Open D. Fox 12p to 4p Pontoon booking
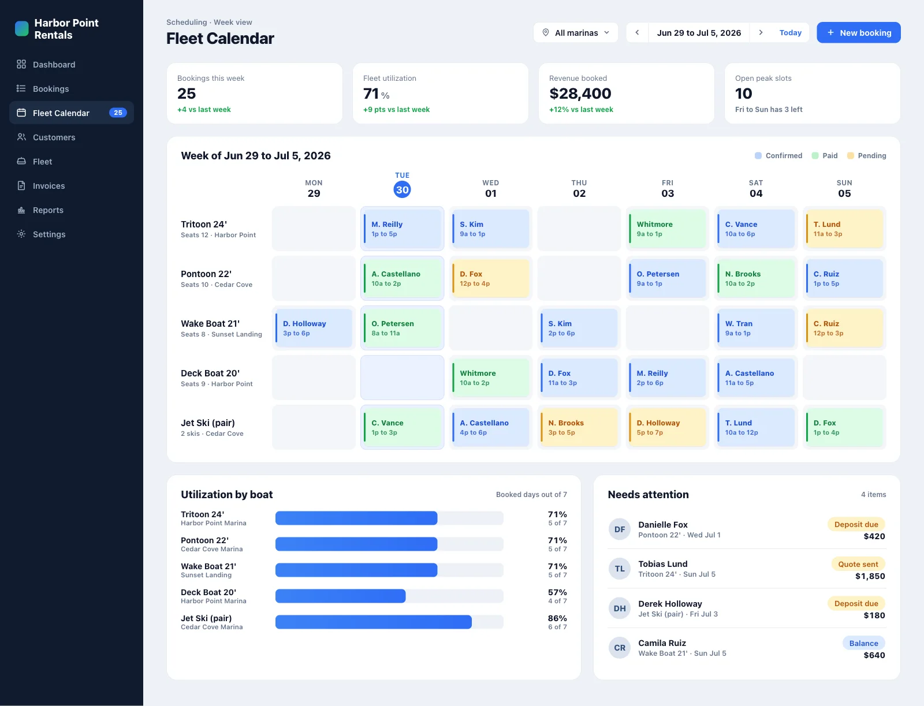Screen dimensions: 924x706 [x=491, y=278]
